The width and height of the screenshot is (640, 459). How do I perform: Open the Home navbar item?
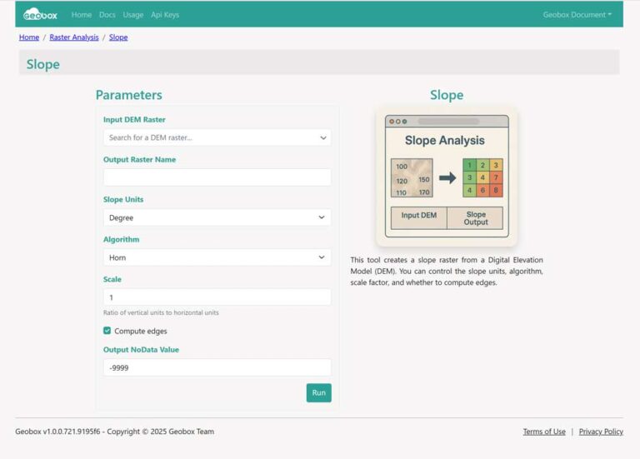pos(82,15)
